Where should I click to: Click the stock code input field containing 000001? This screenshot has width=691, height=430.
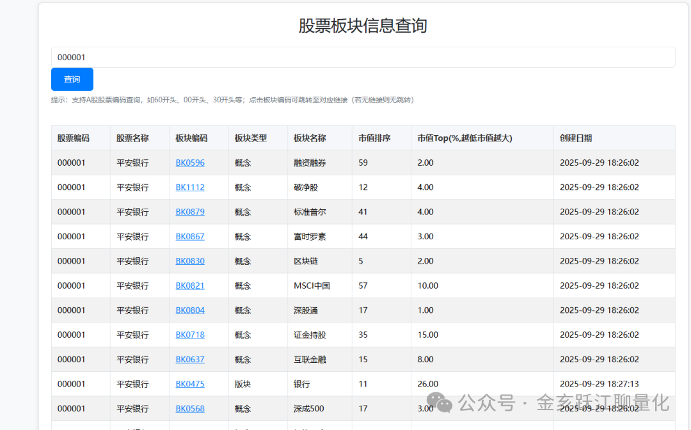click(x=363, y=58)
